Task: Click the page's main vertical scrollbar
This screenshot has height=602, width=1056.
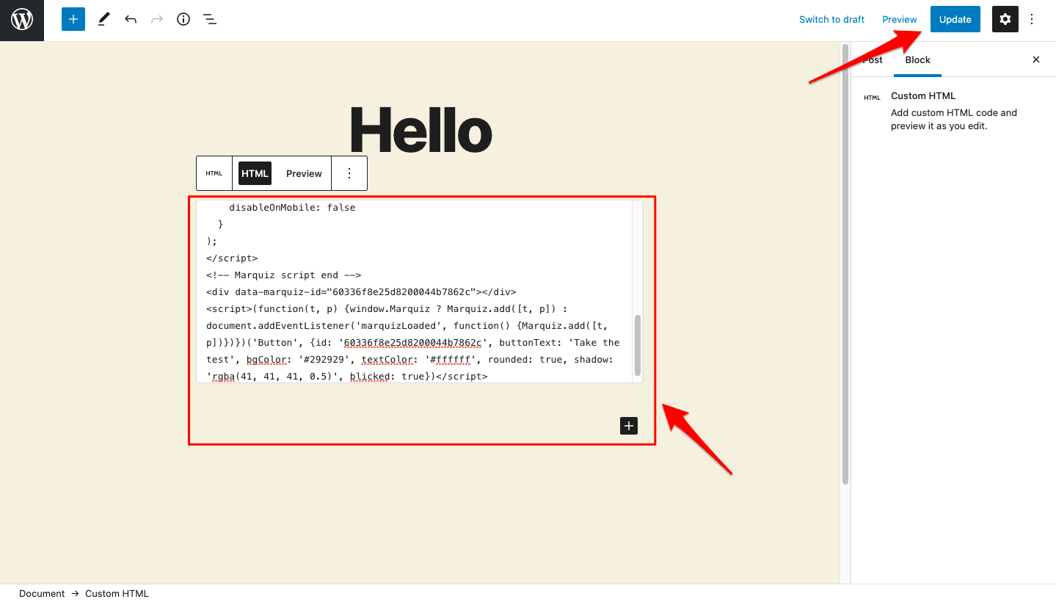Action: tap(845, 264)
